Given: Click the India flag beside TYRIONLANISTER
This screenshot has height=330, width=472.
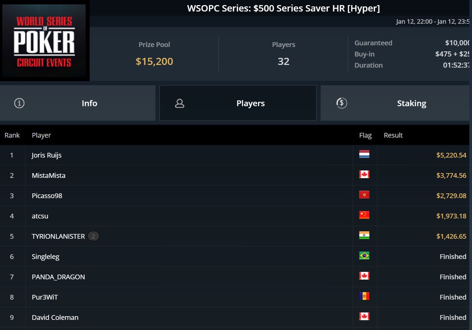Looking at the screenshot, I should coord(364,235).
